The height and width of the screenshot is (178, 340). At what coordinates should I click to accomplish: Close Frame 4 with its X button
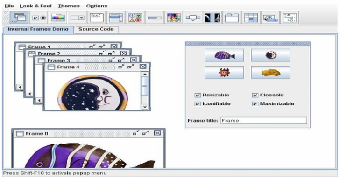click(x=143, y=66)
